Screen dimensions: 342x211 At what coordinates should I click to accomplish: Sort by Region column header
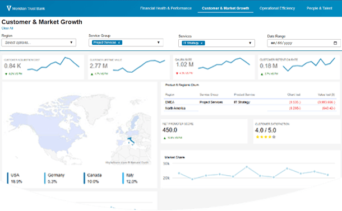pyautogui.click(x=170, y=95)
